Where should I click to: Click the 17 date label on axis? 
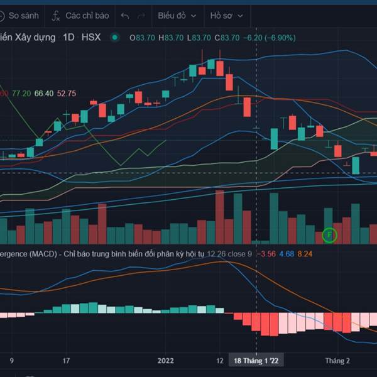pos(66,361)
